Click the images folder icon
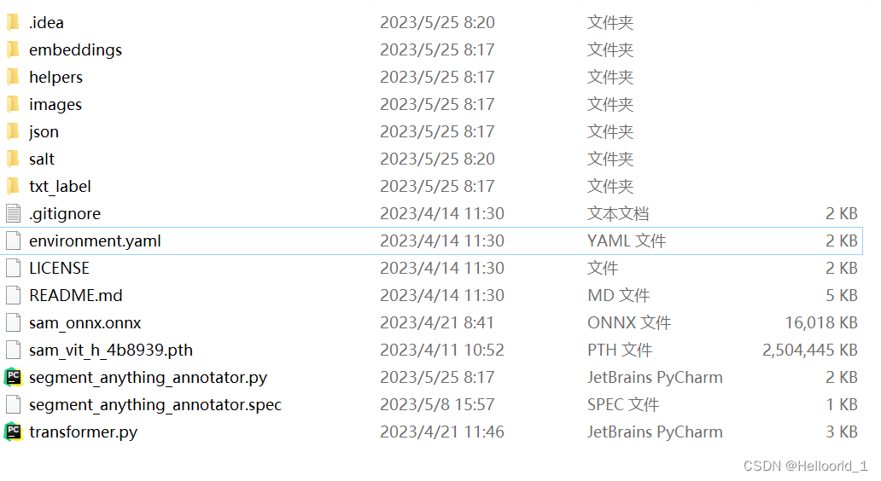This screenshot has width=881, height=481. click(x=14, y=104)
